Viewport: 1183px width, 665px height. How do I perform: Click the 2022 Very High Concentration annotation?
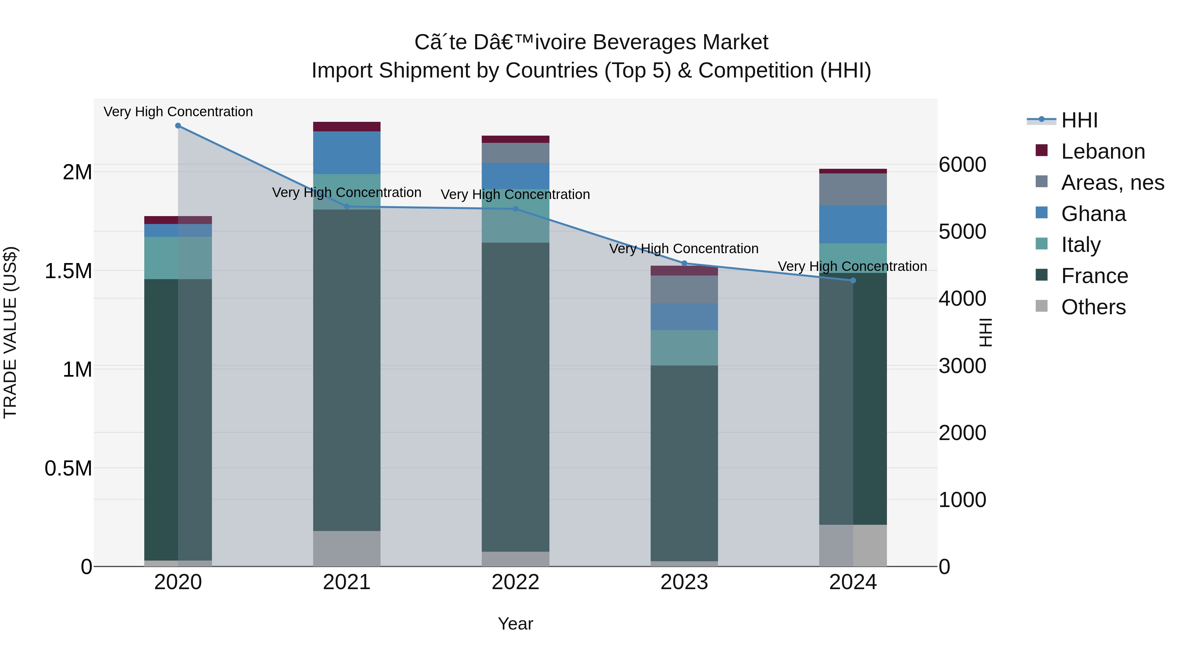click(515, 195)
